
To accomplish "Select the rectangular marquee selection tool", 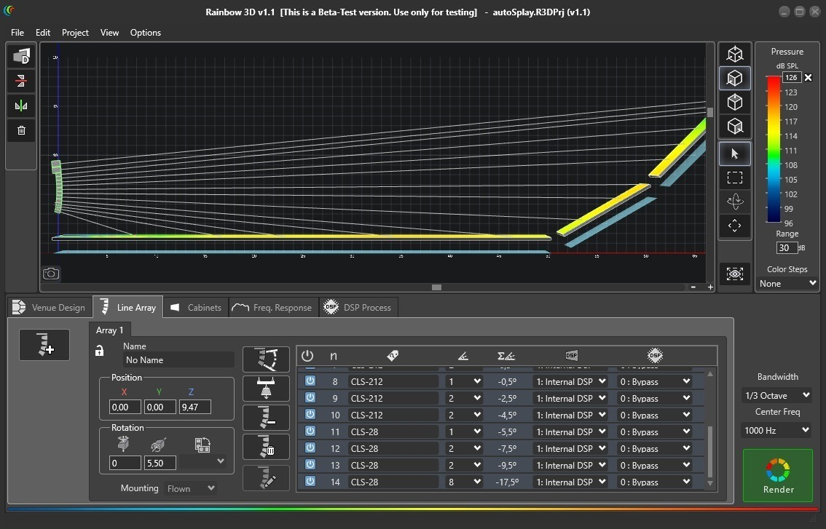I will (x=734, y=178).
